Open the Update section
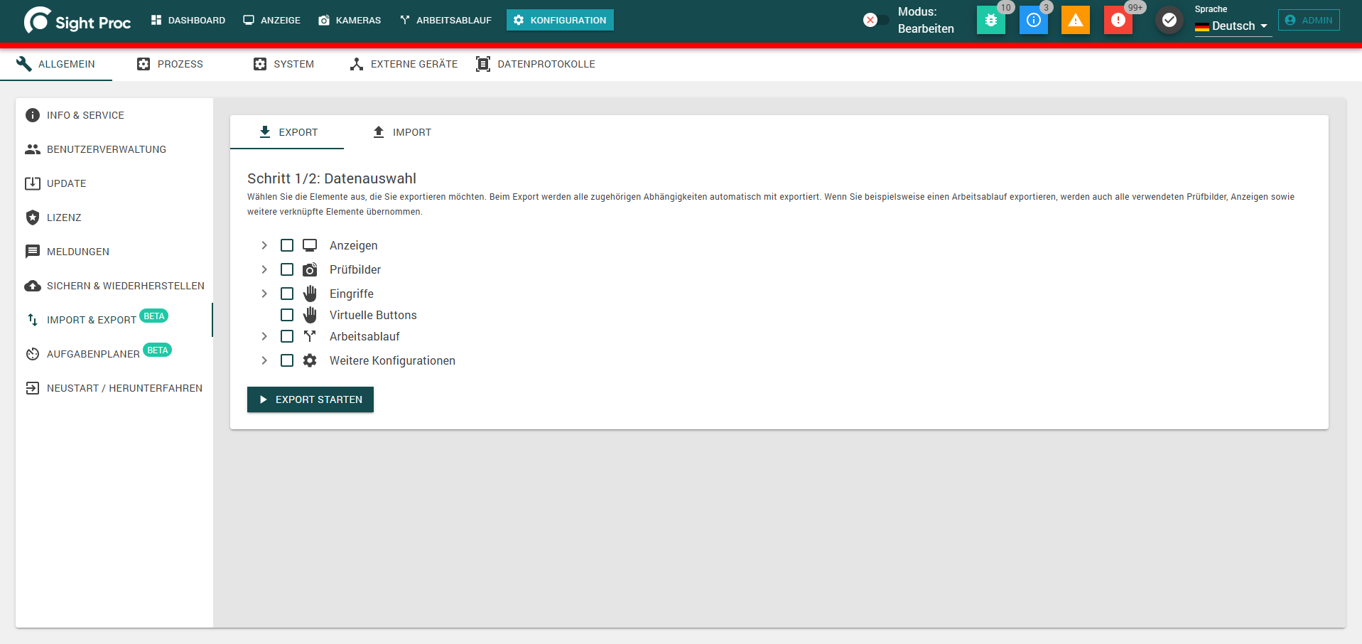Viewport: 1362px width, 644px height. pos(114,183)
